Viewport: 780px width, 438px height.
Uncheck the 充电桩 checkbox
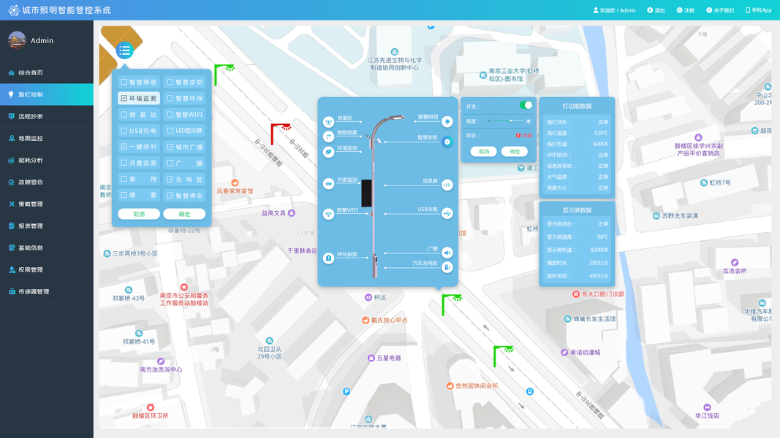click(x=170, y=180)
